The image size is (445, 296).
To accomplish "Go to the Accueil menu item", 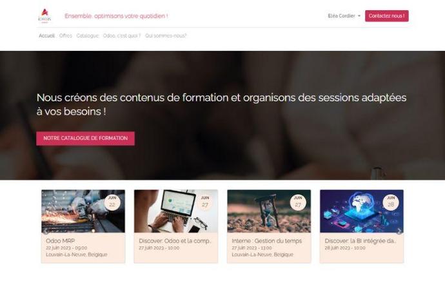I will point(46,35).
